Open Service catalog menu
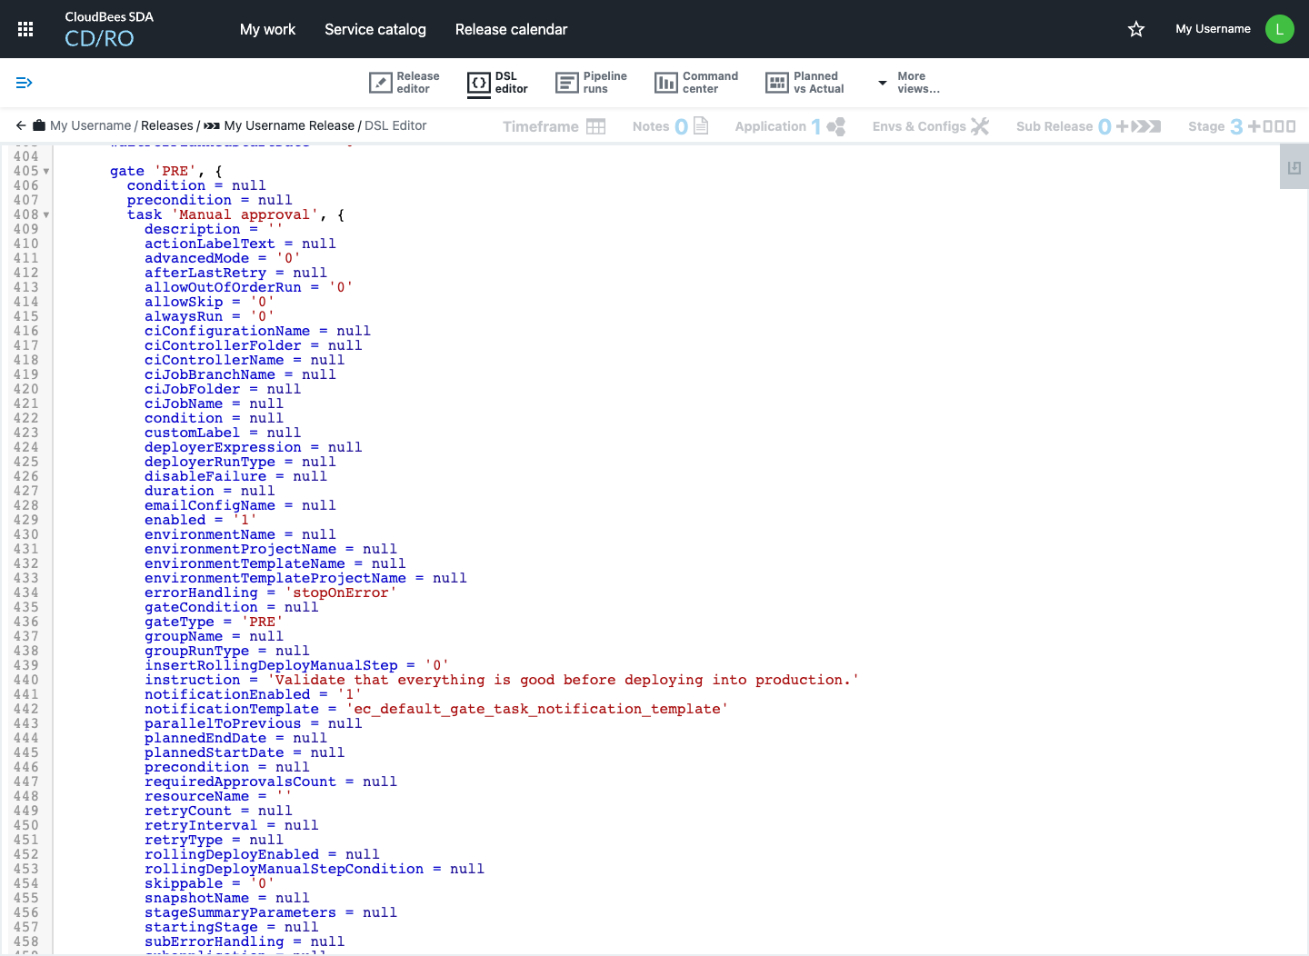 click(375, 29)
